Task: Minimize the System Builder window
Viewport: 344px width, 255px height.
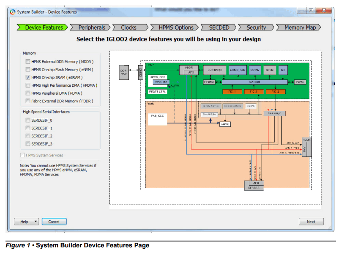Action: pyautogui.click(x=302, y=10)
